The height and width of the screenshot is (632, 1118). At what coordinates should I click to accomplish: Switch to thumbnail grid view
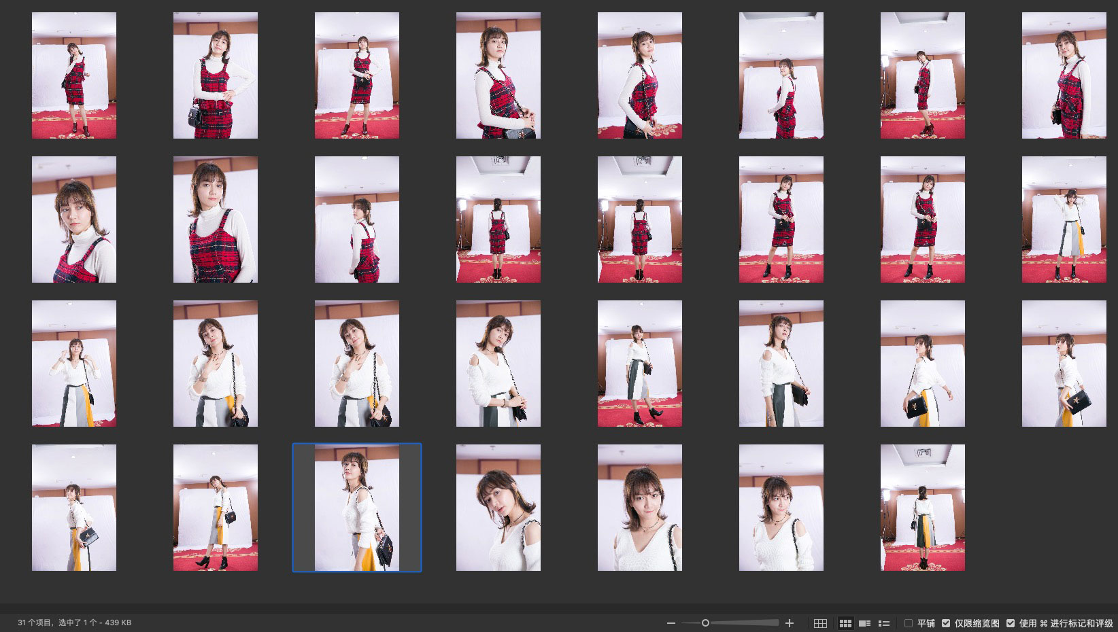tap(845, 623)
